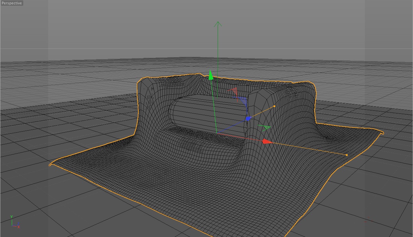Select the solid red X-axis arrowhead
Image resolution: width=413 pixels, height=237 pixels.
[266, 142]
